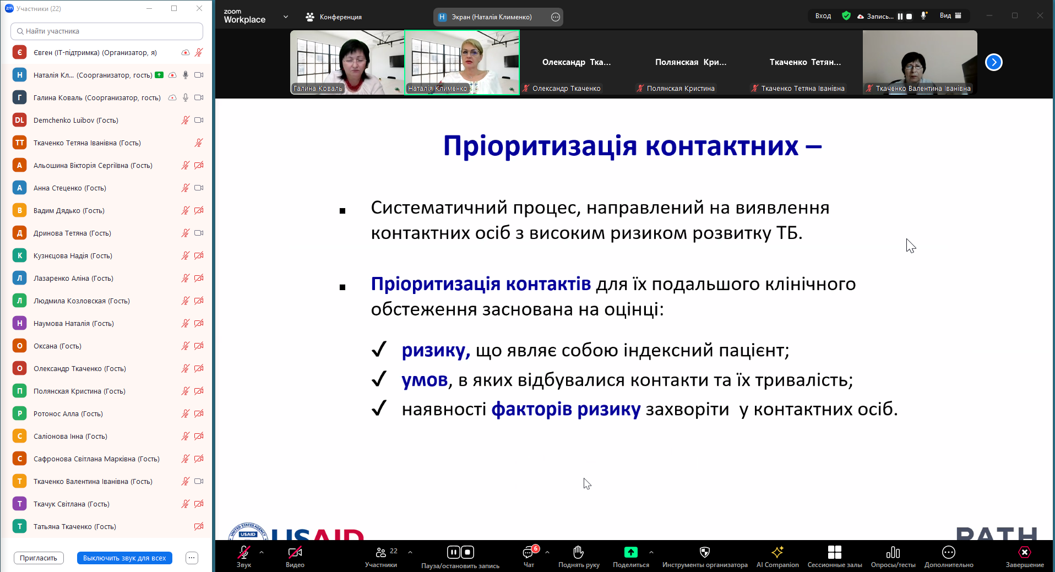Screen dimensions: 1055x572
Task: Expand share options arrow next to Share
Action: [651, 552]
